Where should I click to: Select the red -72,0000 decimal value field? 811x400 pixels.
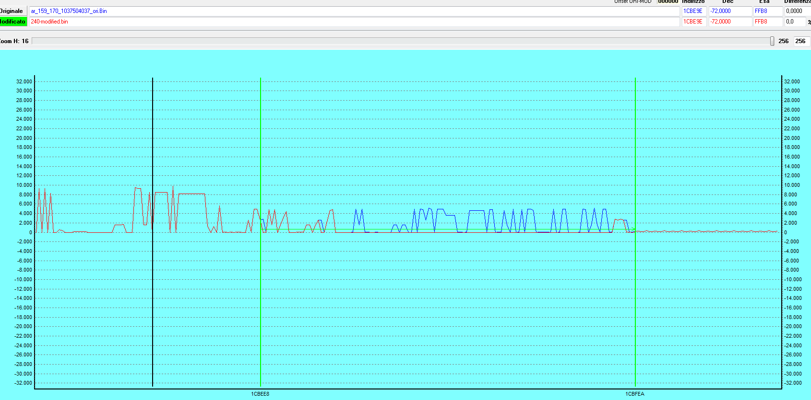pos(729,22)
